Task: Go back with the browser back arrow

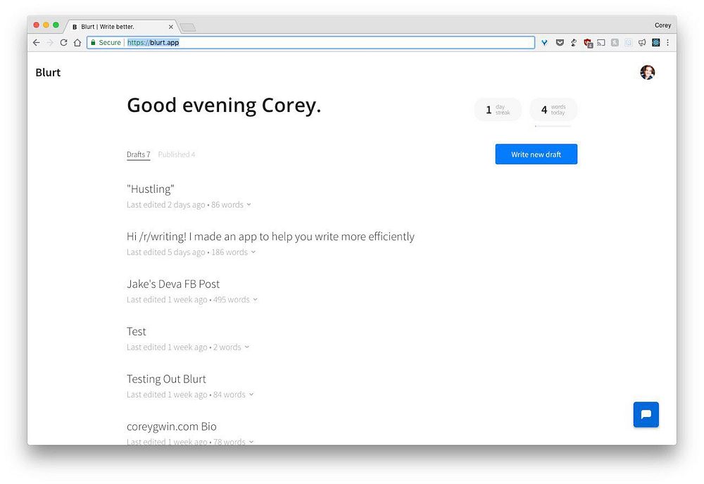Action: [37, 43]
